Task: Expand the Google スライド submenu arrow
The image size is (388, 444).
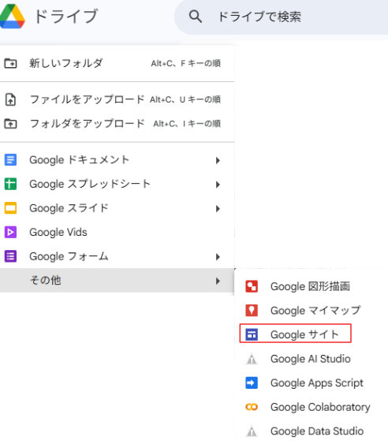Action: (x=218, y=209)
